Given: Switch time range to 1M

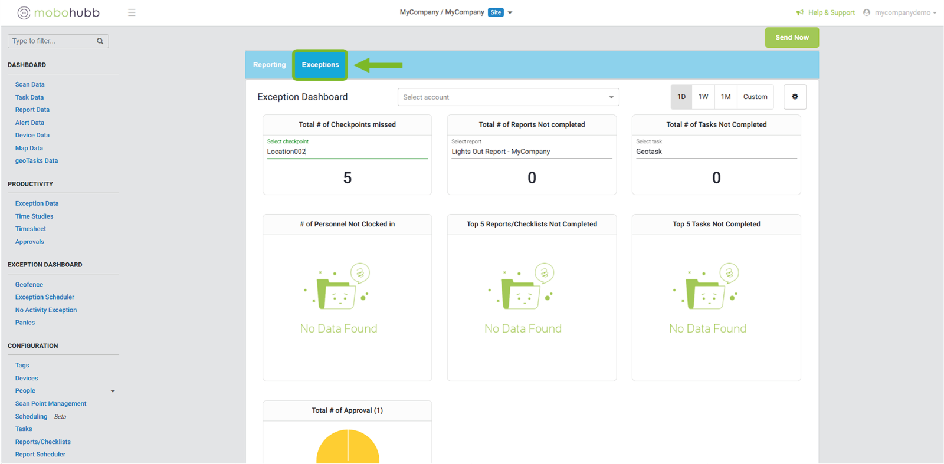Looking at the screenshot, I should coord(726,97).
